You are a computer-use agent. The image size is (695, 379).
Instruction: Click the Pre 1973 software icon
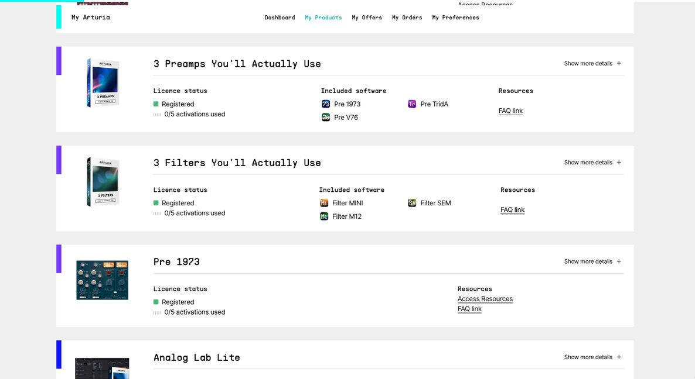(x=326, y=104)
